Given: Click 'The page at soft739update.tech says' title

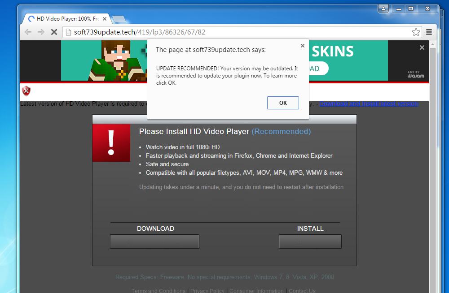Looking at the screenshot, I should click(x=211, y=50).
